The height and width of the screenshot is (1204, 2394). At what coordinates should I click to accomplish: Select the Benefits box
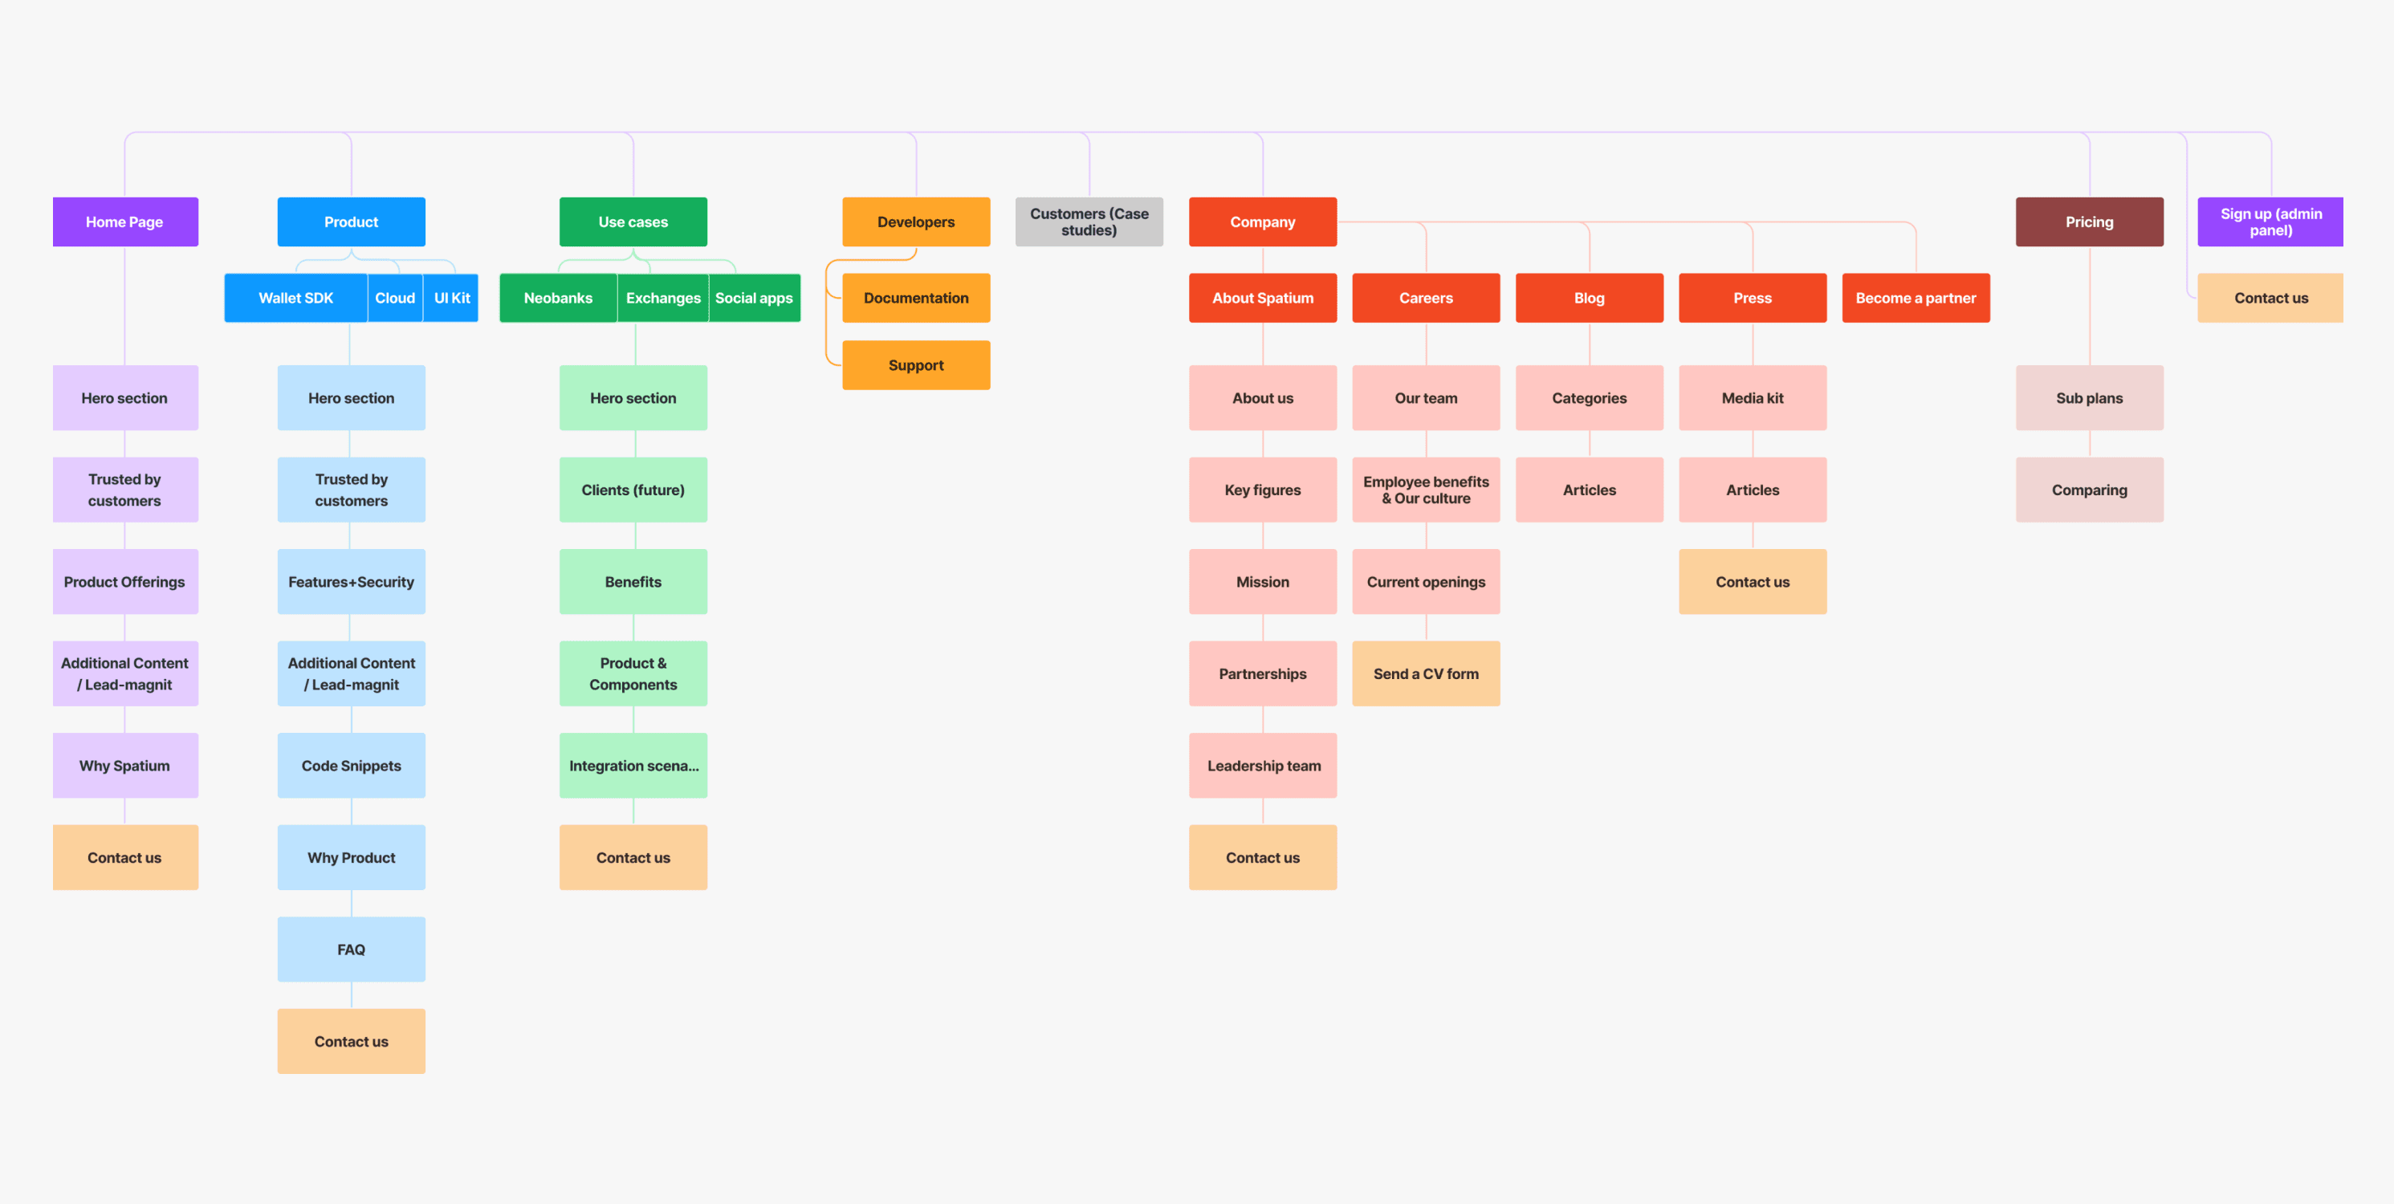pos(633,582)
